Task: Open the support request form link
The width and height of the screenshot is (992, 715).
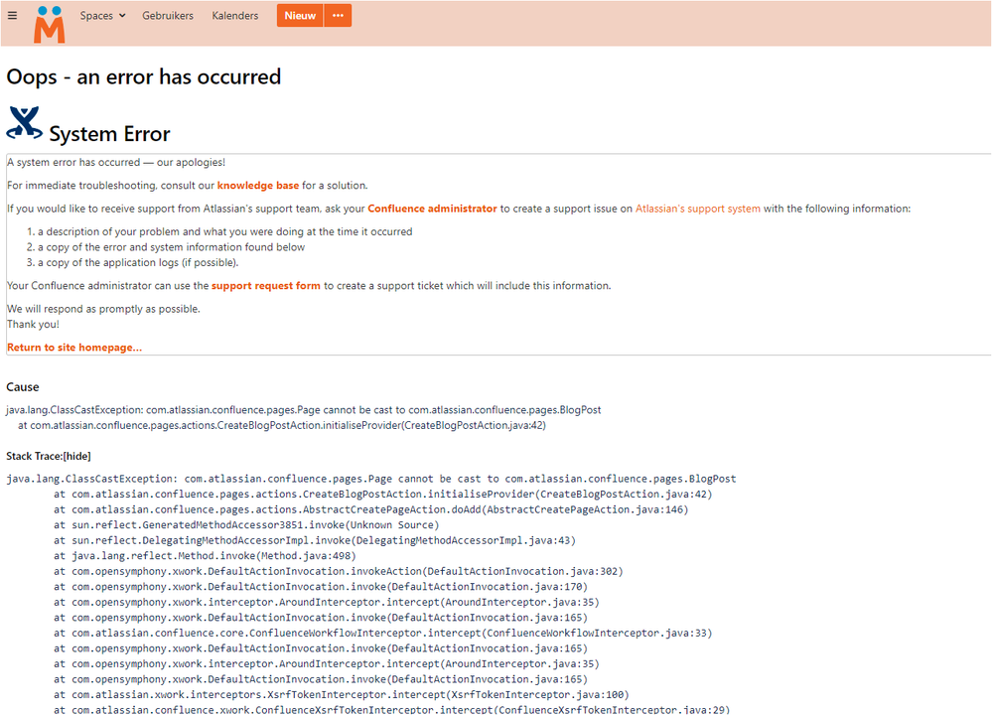Action: 266,285
